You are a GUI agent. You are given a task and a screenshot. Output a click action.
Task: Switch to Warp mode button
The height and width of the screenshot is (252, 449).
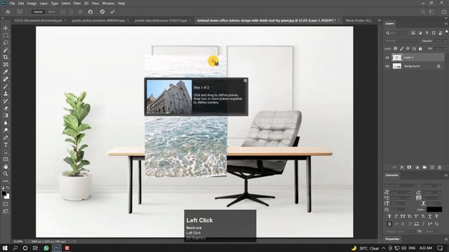click(x=51, y=12)
